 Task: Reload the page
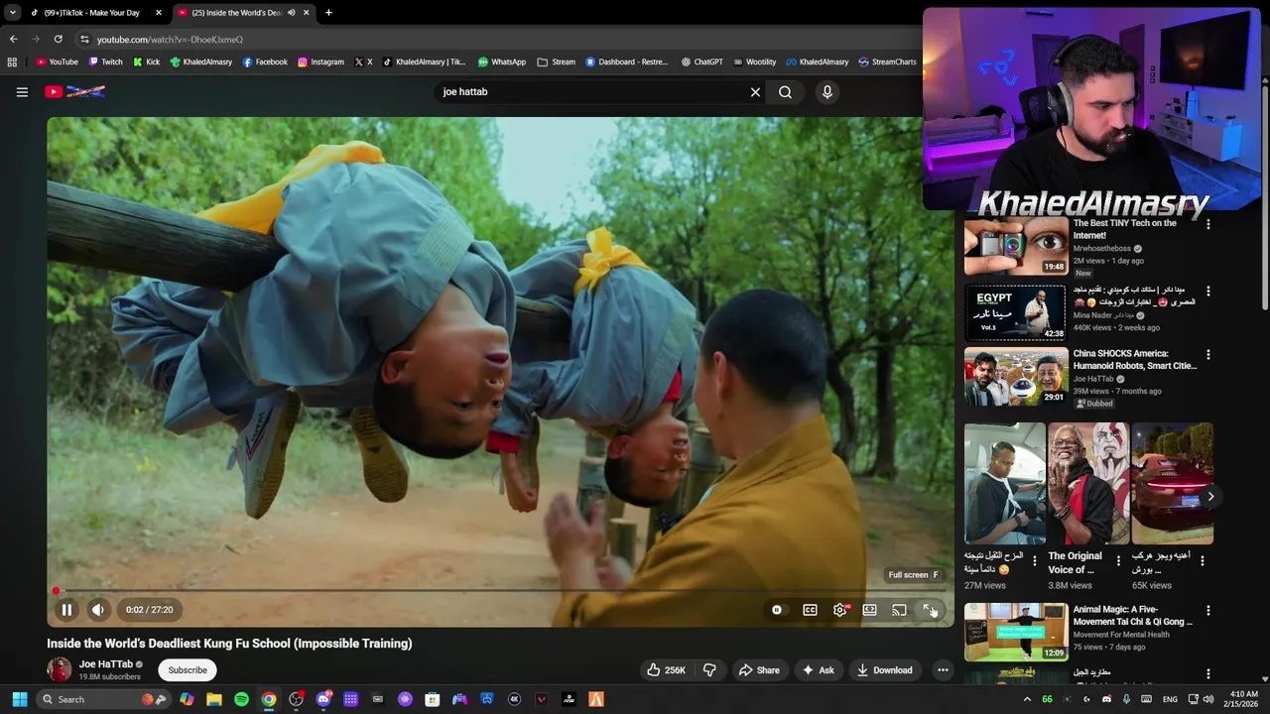[58, 39]
